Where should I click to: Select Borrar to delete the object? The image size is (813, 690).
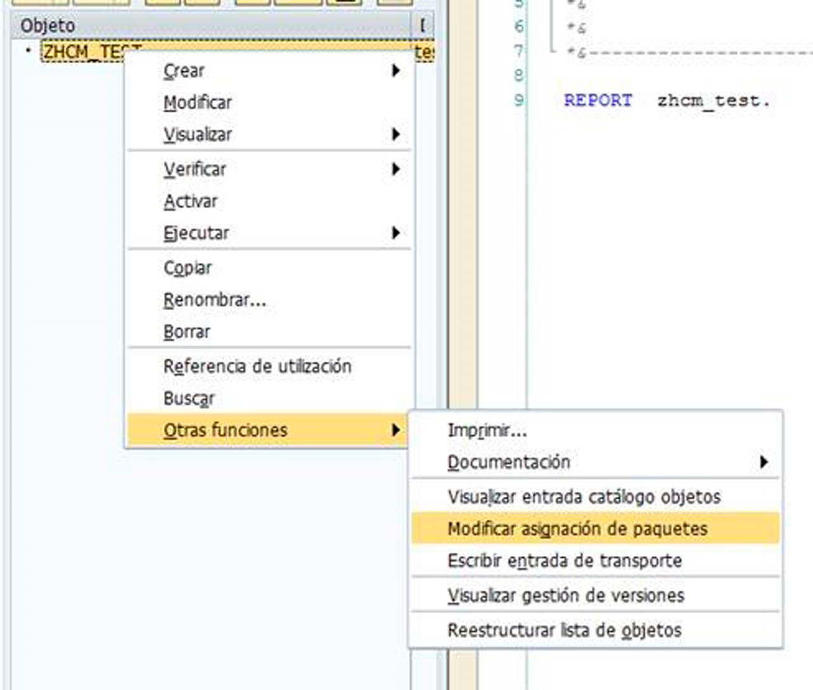tap(187, 331)
